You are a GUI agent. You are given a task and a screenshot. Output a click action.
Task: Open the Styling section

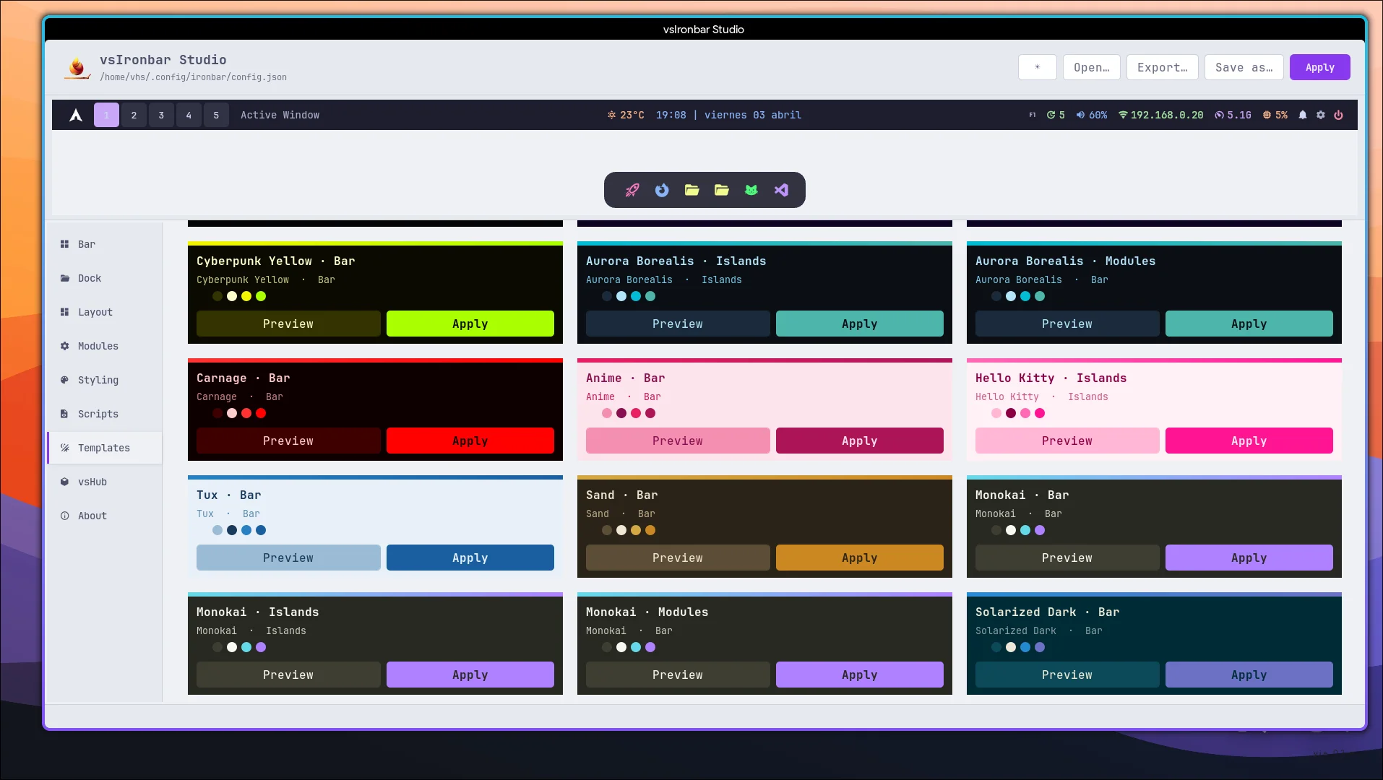[105, 380]
